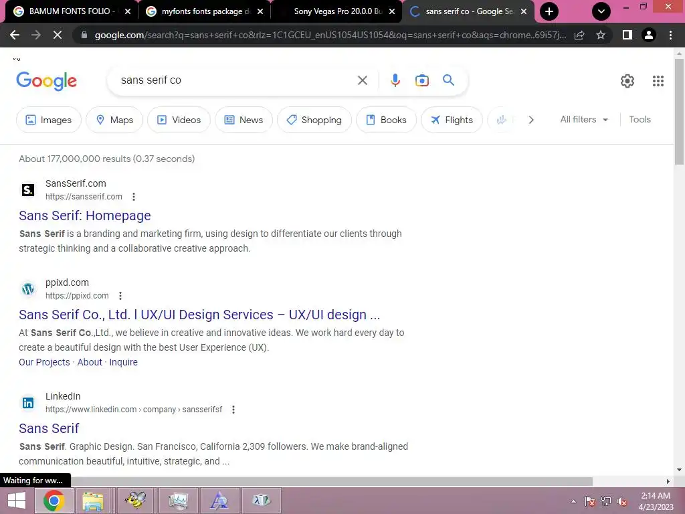
Task: Clear the search box with the X
Action: (362, 80)
